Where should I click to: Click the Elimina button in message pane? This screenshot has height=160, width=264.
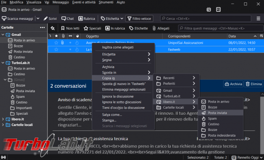click(254, 84)
